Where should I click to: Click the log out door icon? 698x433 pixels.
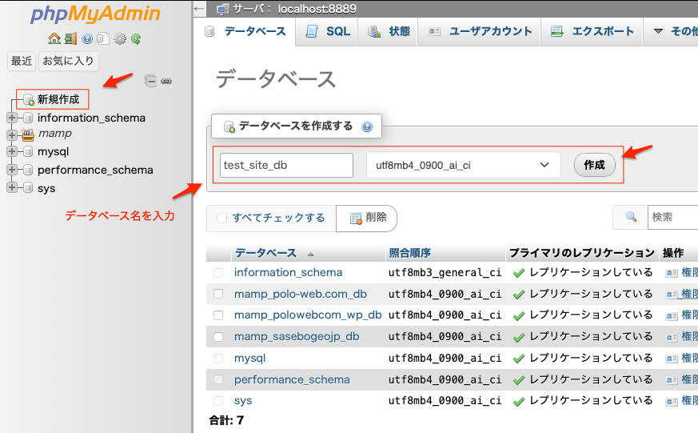(x=70, y=38)
